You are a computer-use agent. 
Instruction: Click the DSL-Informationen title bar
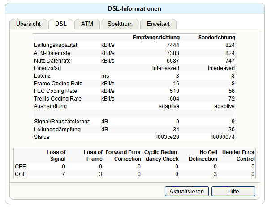(135, 8)
